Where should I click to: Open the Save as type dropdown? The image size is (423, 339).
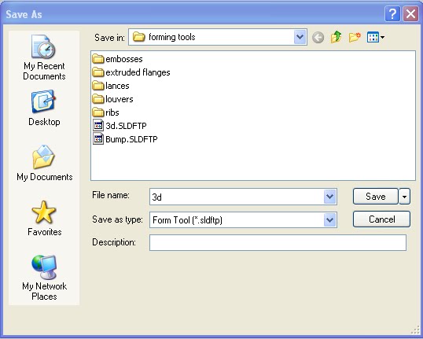(329, 219)
